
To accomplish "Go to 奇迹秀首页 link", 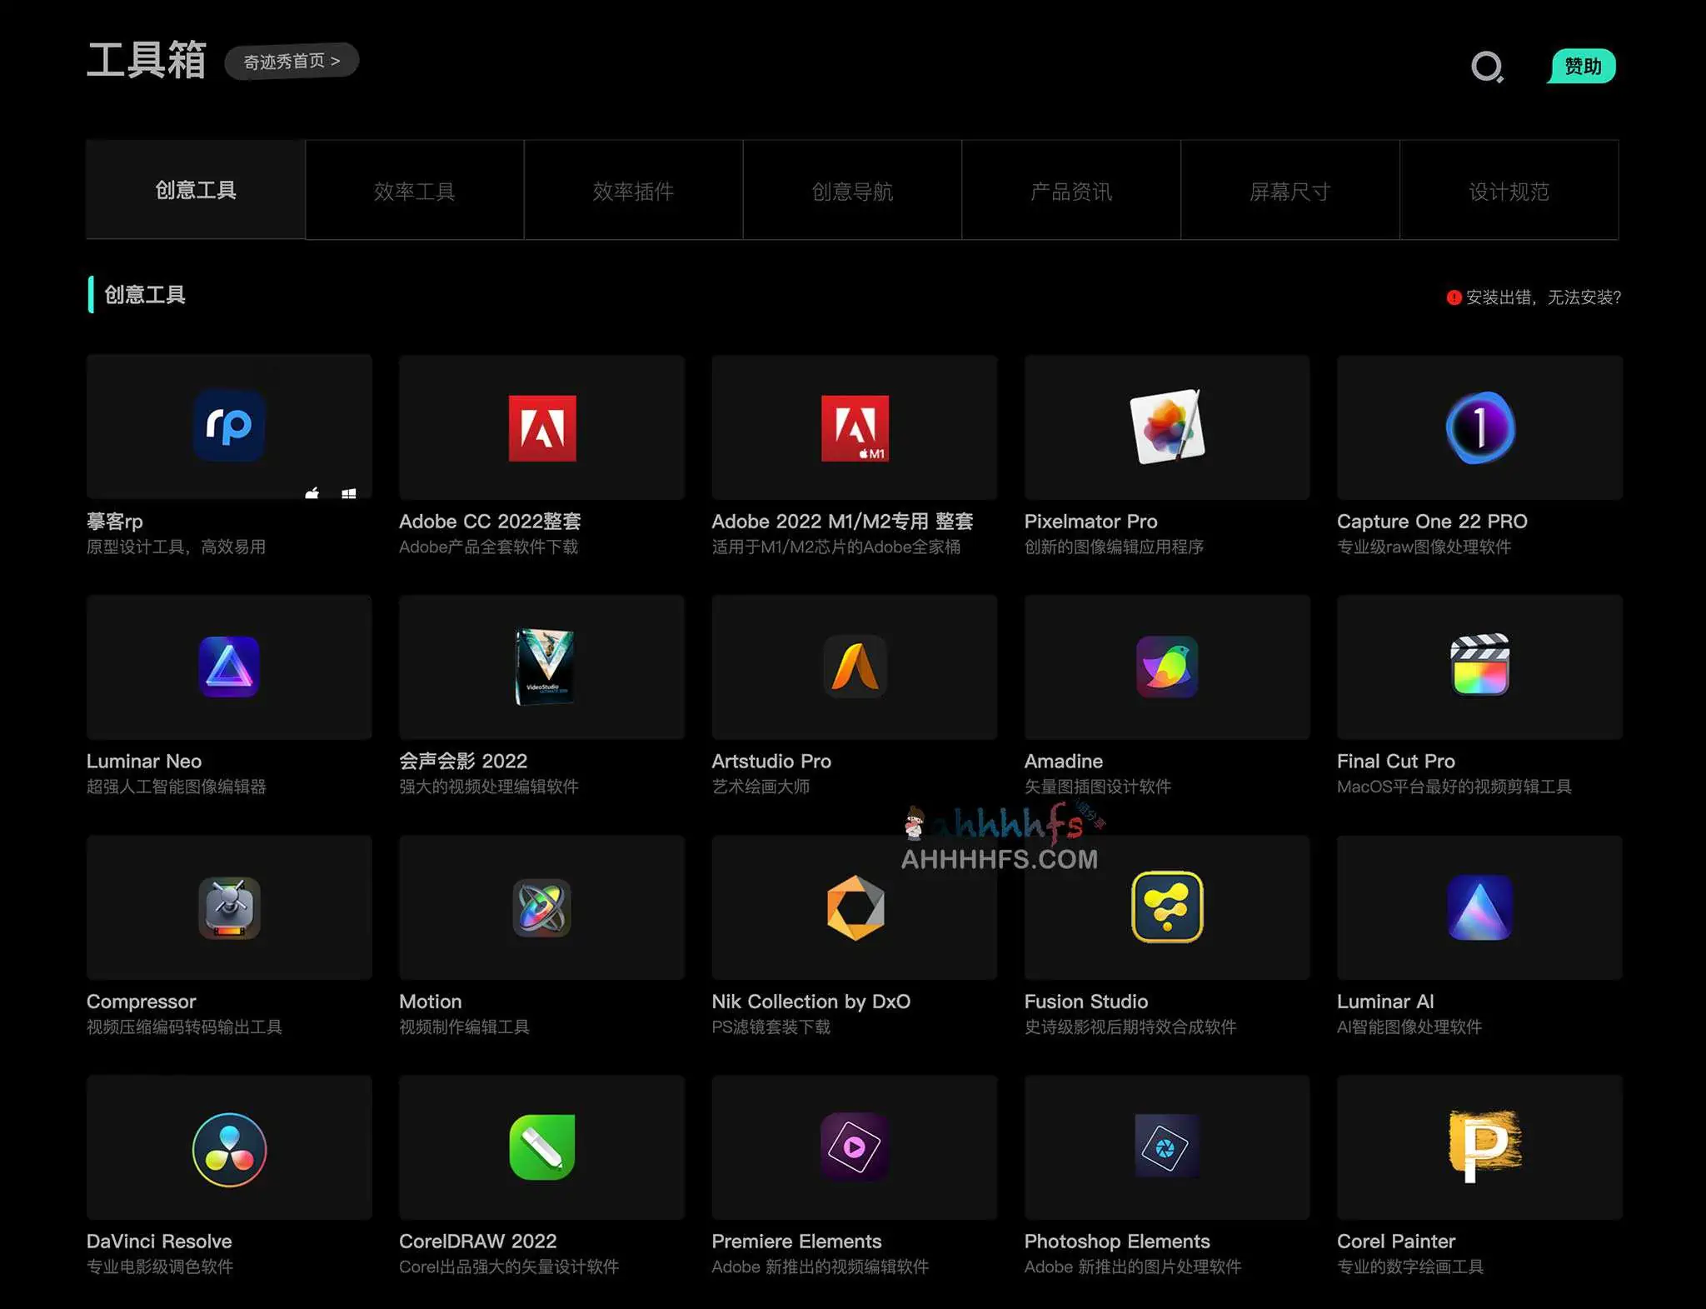I will 292,61.
